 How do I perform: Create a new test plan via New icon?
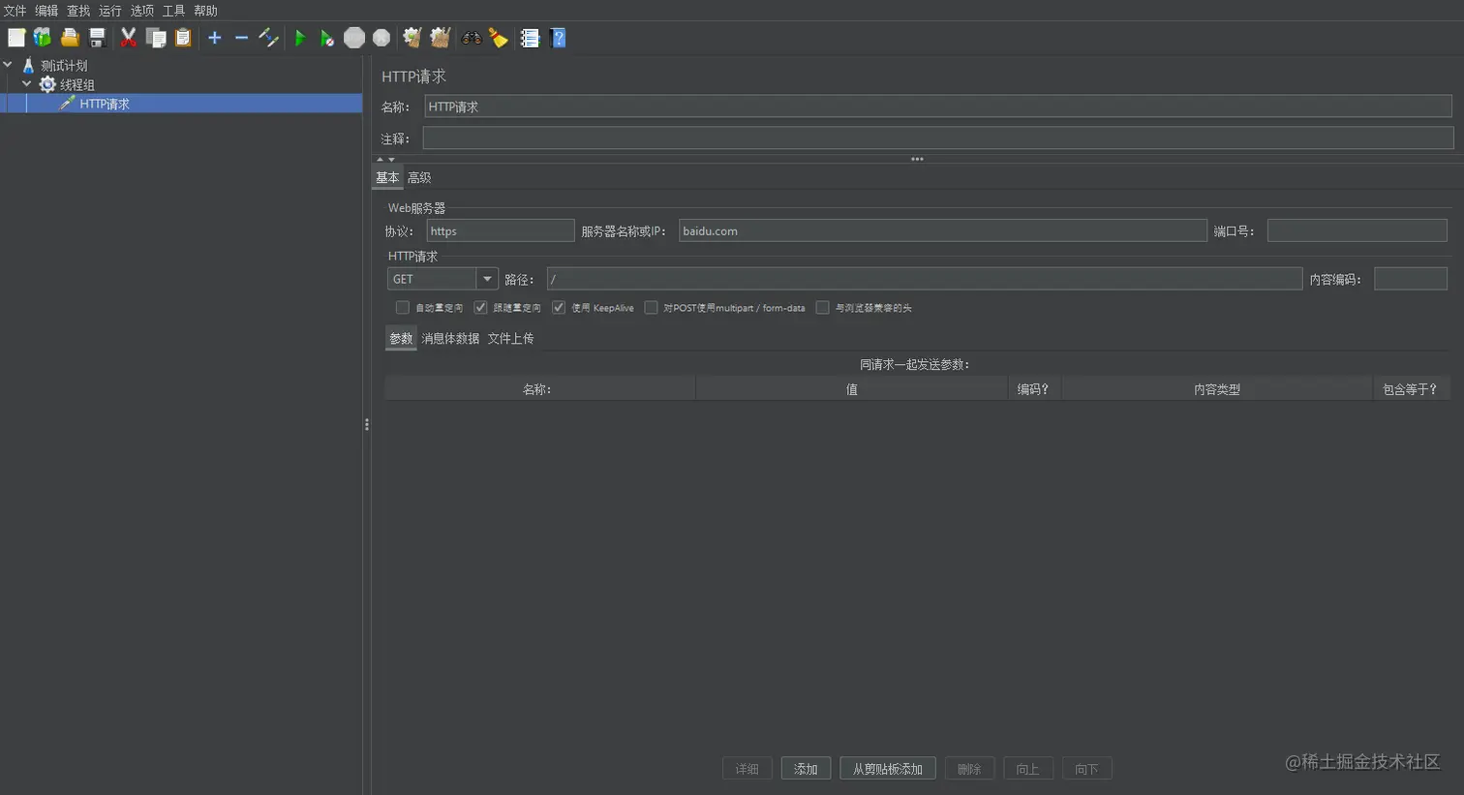pyautogui.click(x=16, y=38)
